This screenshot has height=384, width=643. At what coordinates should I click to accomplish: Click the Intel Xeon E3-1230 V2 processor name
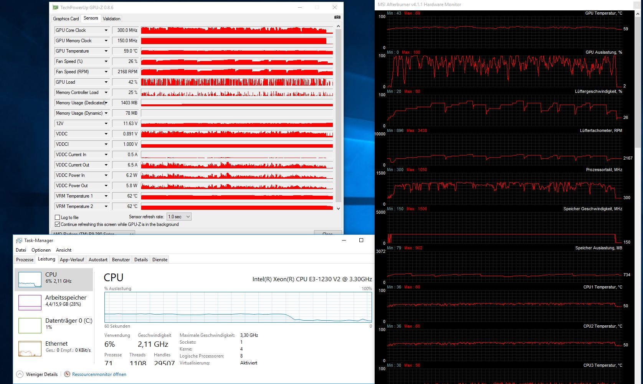click(312, 279)
